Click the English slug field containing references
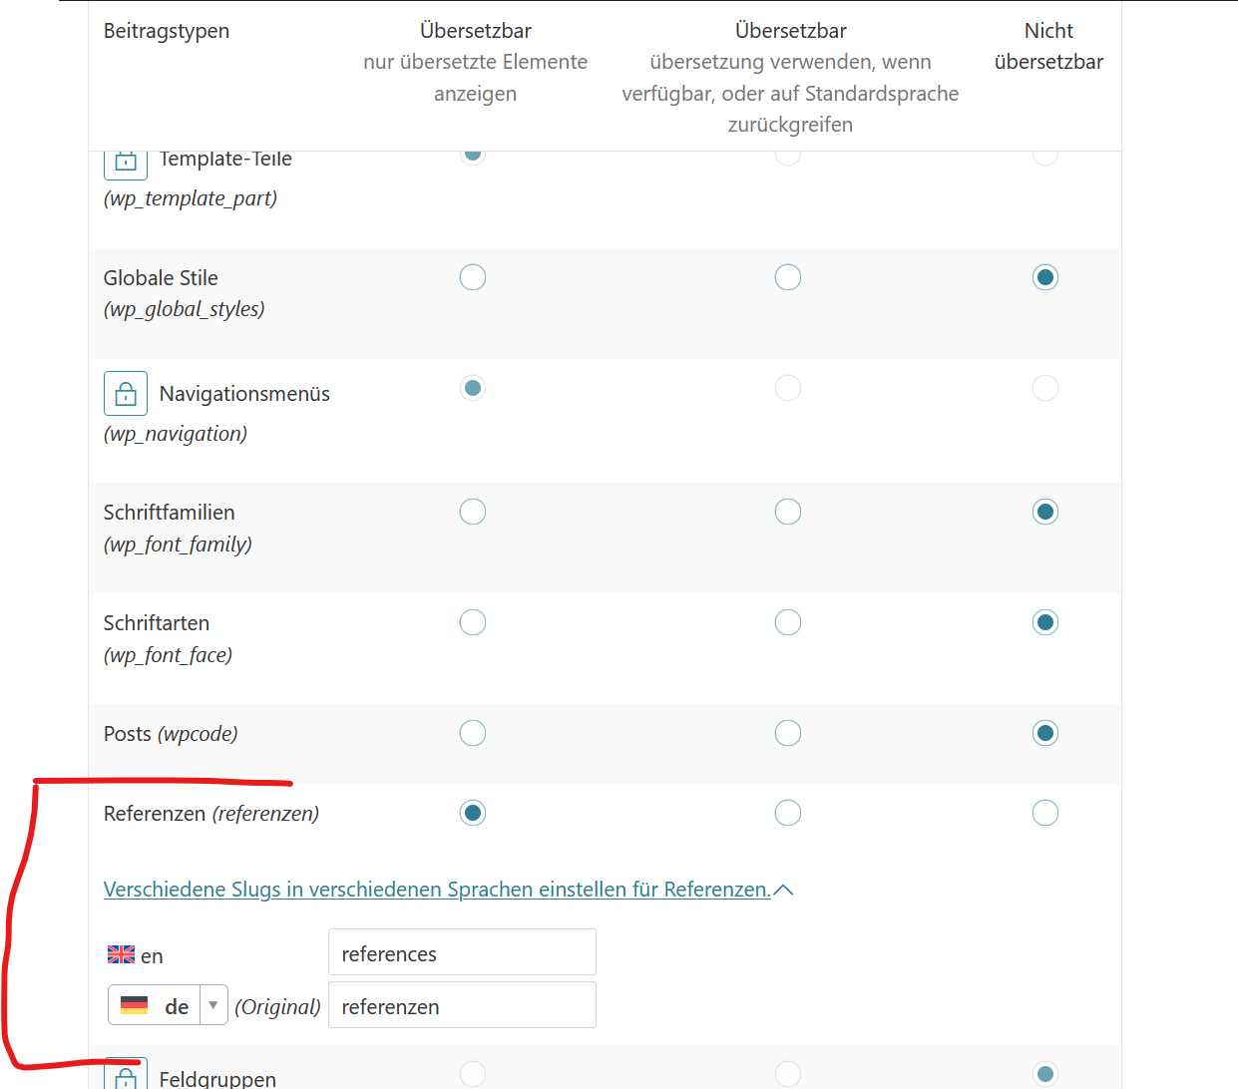 (462, 952)
